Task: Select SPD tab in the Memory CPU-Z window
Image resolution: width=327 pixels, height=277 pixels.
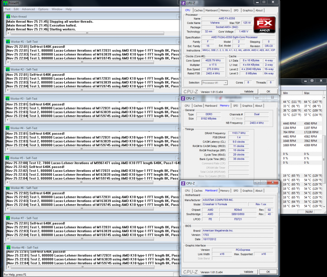Action: [235, 106]
